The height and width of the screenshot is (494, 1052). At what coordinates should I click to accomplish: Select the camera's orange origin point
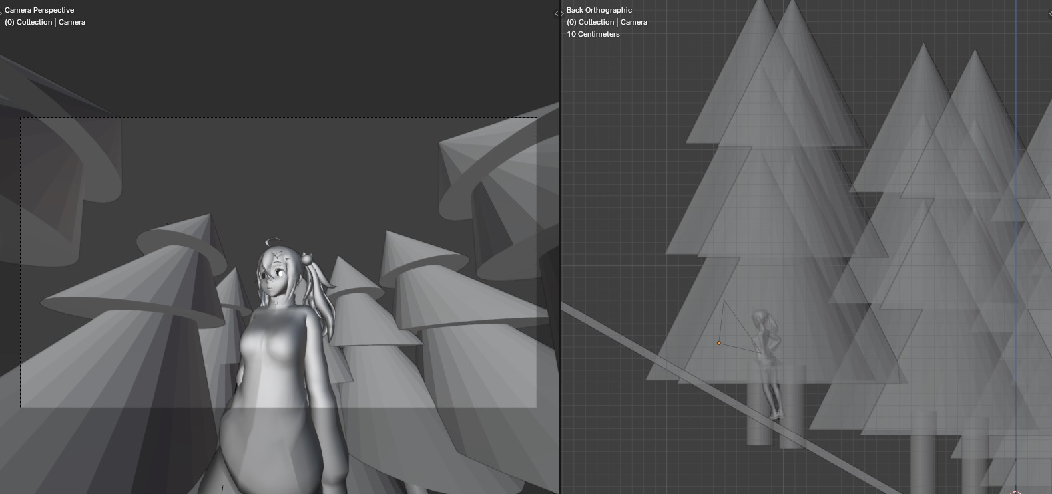pyautogui.click(x=718, y=343)
